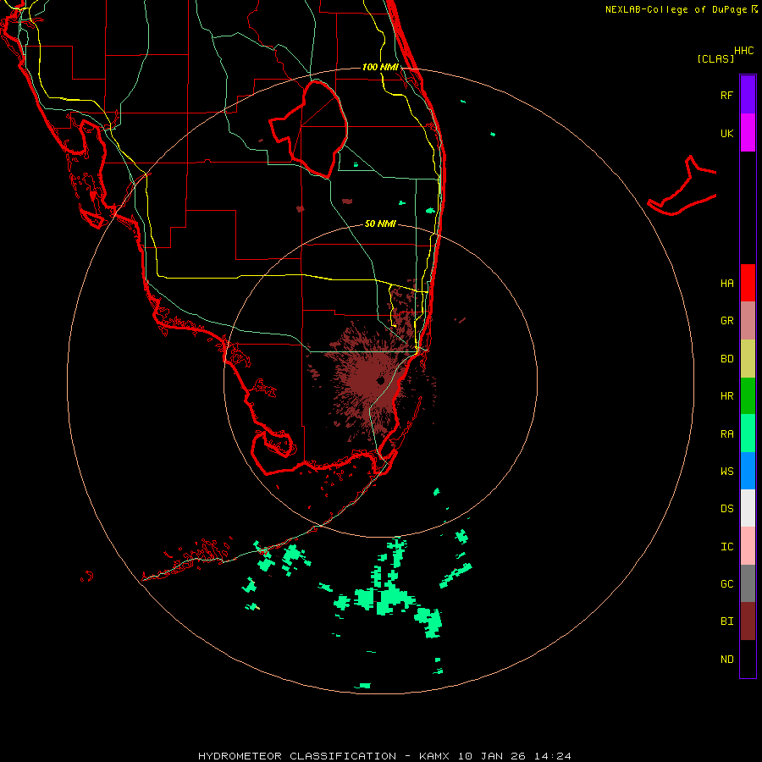The width and height of the screenshot is (762, 762).
Task: Click the light pink IC swatch
Action: [748, 546]
